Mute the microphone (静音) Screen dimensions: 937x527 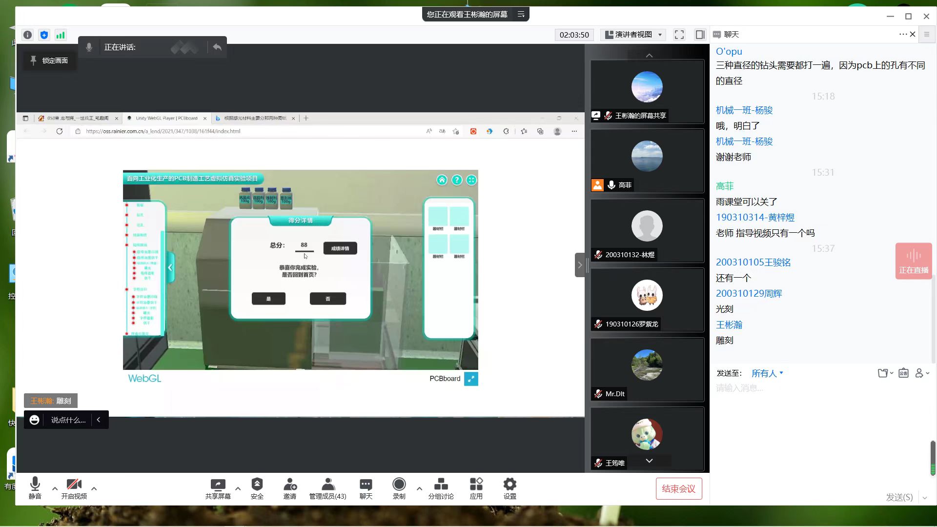coord(35,485)
